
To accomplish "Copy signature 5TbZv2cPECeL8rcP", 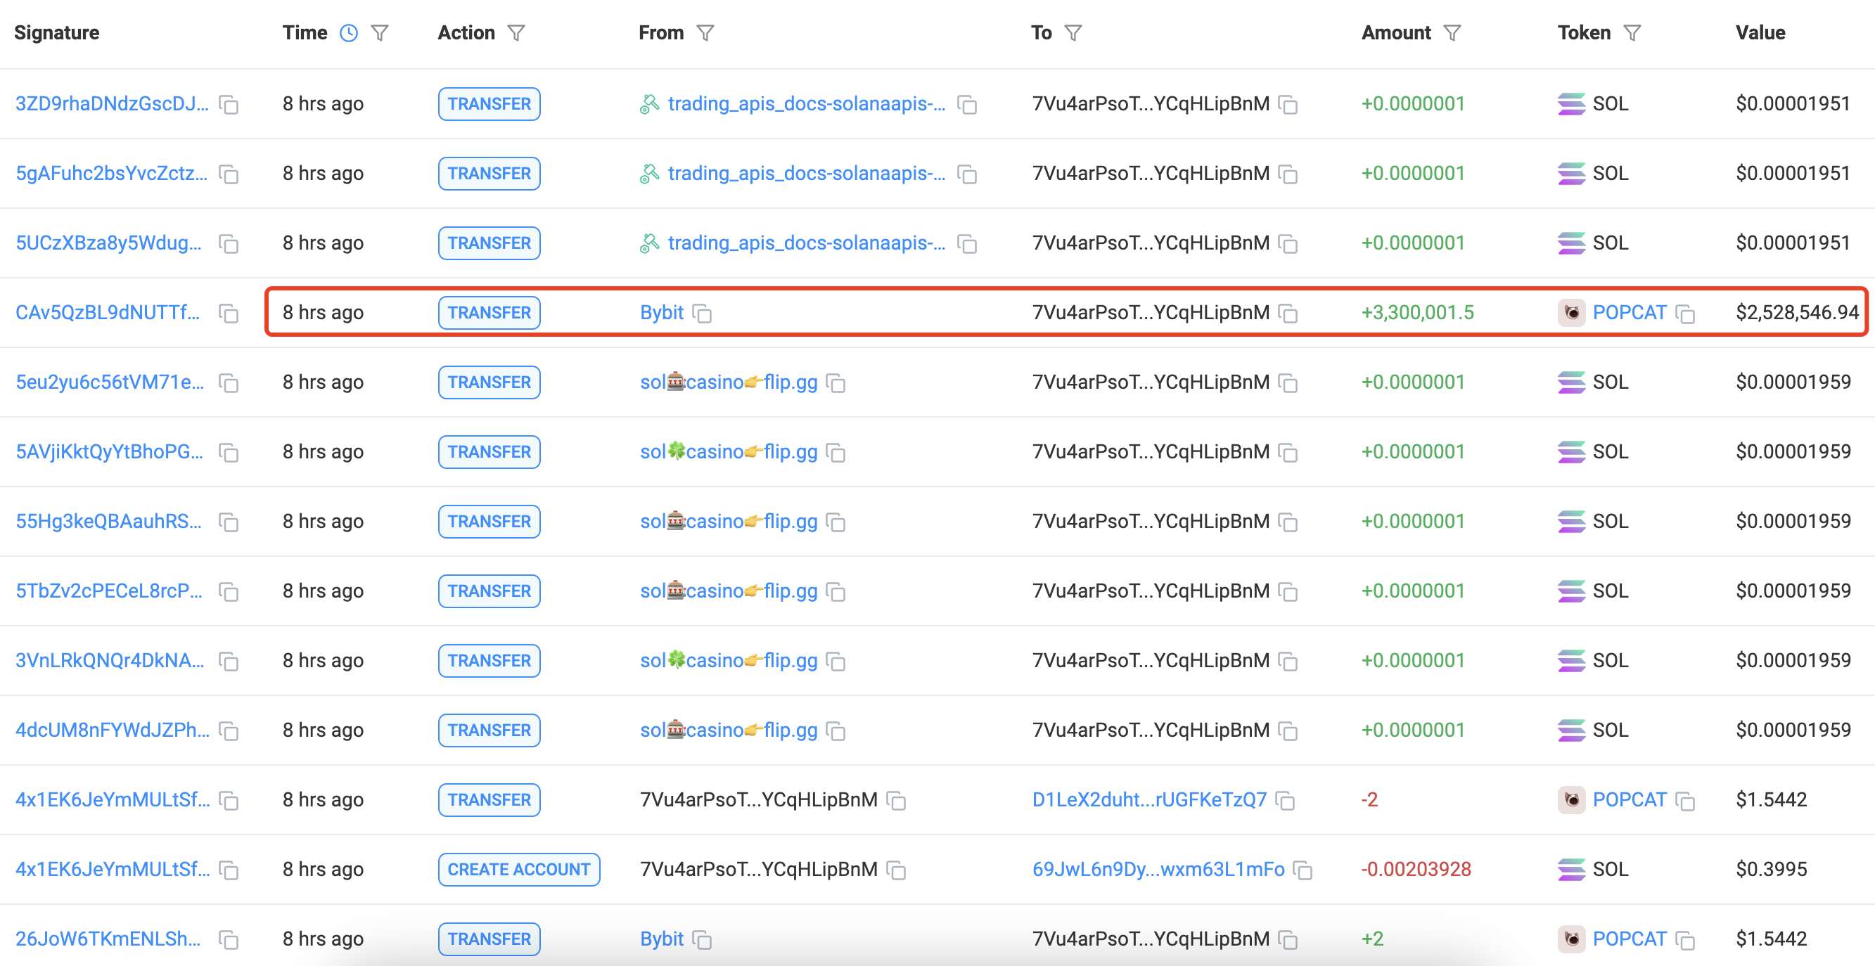I will pos(229,592).
